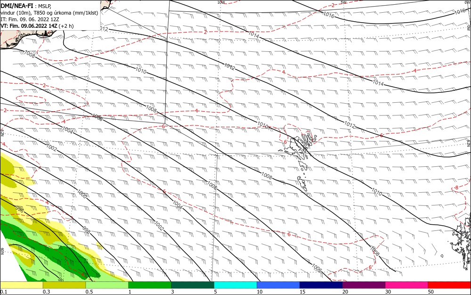Select the dark green 3–5 legend swatch
This screenshot has height=295, width=471.
pyautogui.click(x=193, y=285)
